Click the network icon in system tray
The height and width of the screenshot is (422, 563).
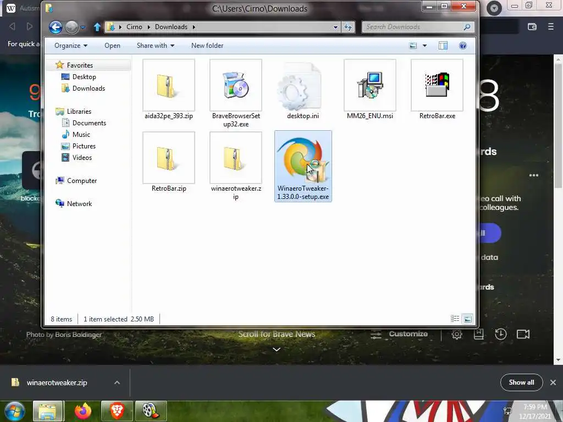pyautogui.click(x=507, y=411)
